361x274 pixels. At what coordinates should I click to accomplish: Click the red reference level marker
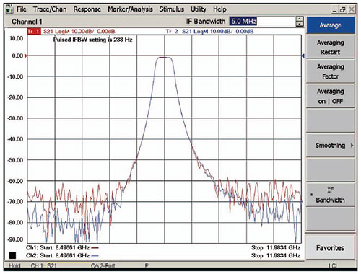pos(26,56)
